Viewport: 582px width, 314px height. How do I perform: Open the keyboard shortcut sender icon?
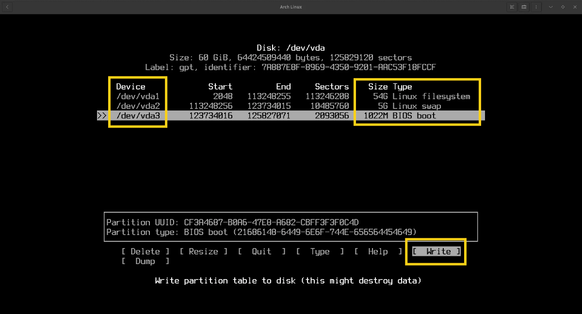(x=524, y=7)
